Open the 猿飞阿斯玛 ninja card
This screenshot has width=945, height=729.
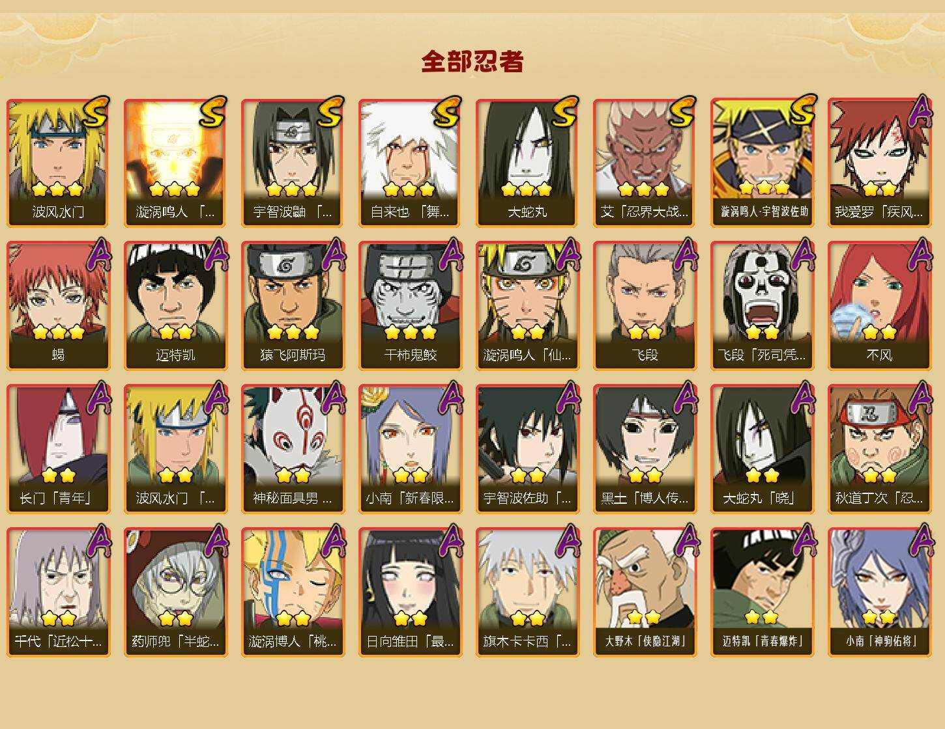[293, 306]
